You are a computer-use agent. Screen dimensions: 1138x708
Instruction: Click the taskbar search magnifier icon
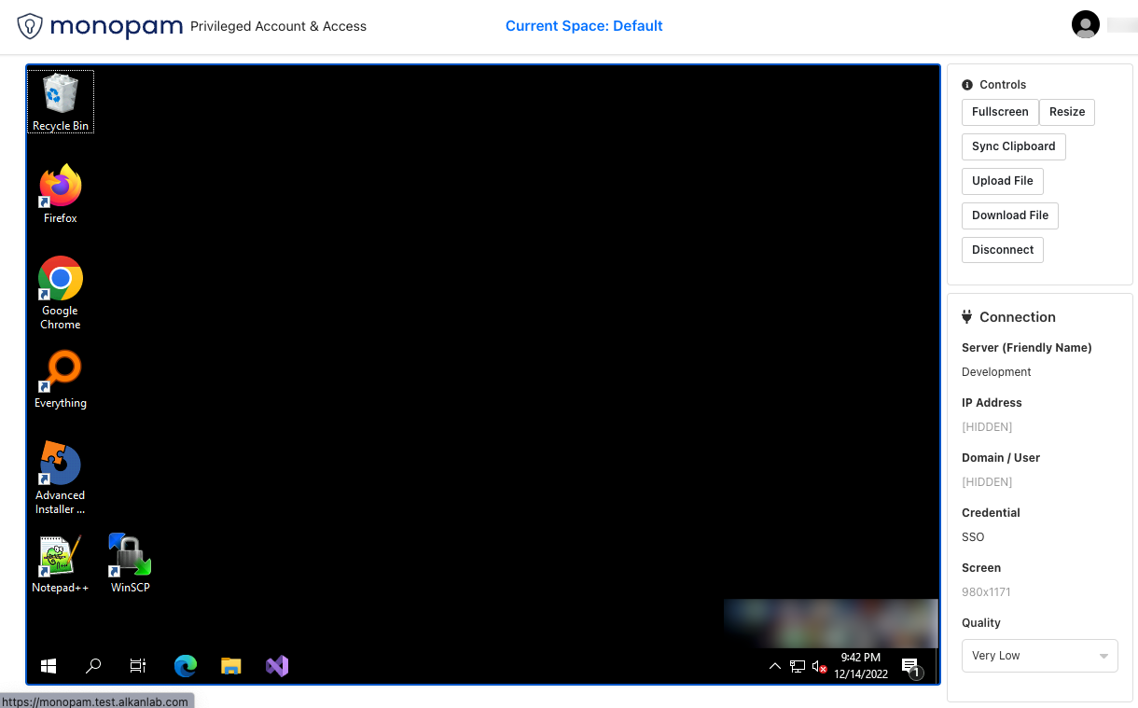[93, 665]
